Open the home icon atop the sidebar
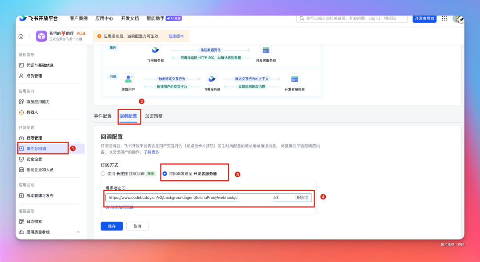This screenshot has height=262, width=480. coord(20,36)
